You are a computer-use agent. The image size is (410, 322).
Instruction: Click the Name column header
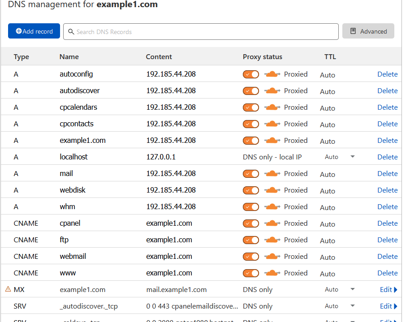click(x=69, y=57)
